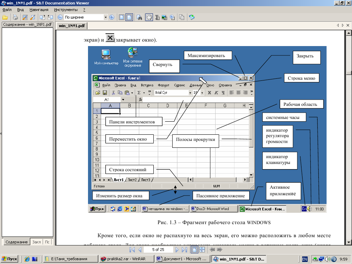The width and height of the screenshot is (352, 264).
Task: Switch to 'E:\Таня_требования' taskbar window
Action: (70, 259)
